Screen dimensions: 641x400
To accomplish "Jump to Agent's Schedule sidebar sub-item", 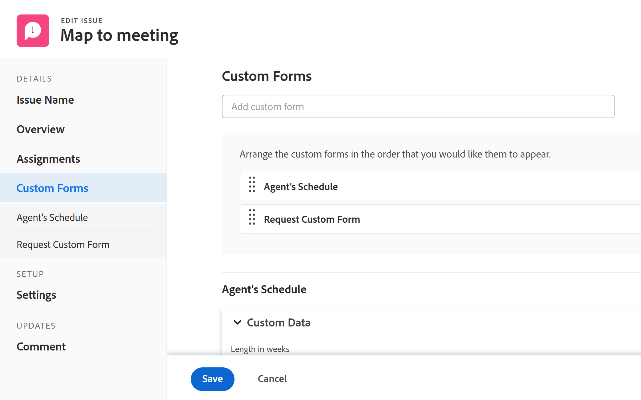I will (x=52, y=218).
